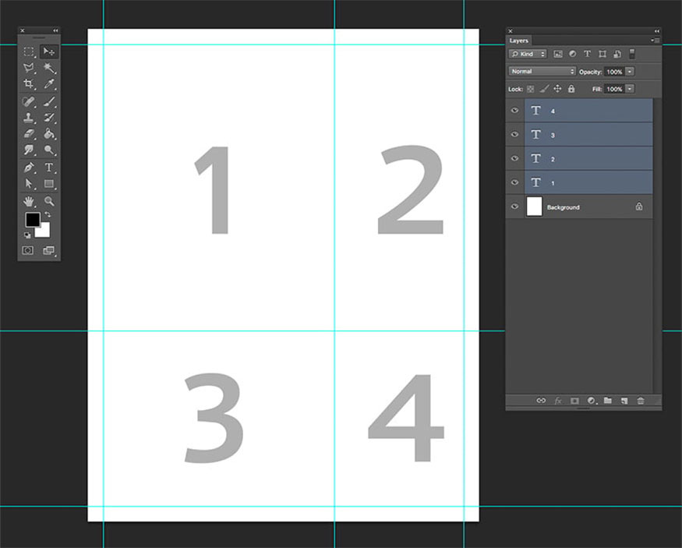Select the Type tool in toolbox
Image resolution: width=682 pixels, height=548 pixels.
(x=48, y=168)
